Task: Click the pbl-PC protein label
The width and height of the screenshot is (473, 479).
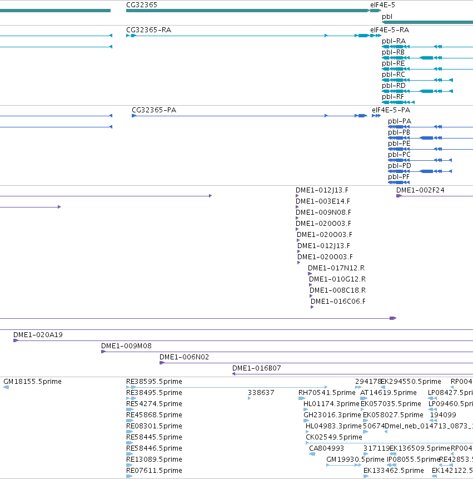Action: (399, 155)
